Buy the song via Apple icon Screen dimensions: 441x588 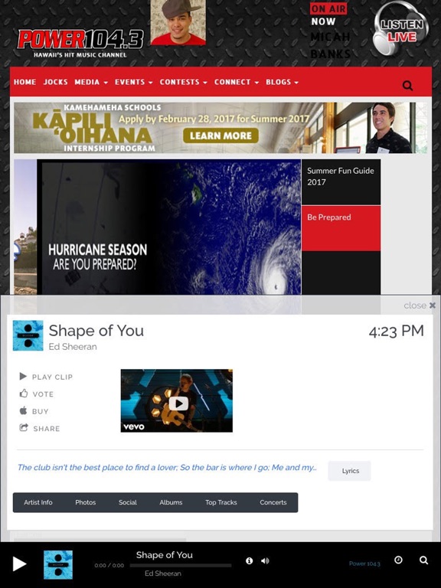34,411
